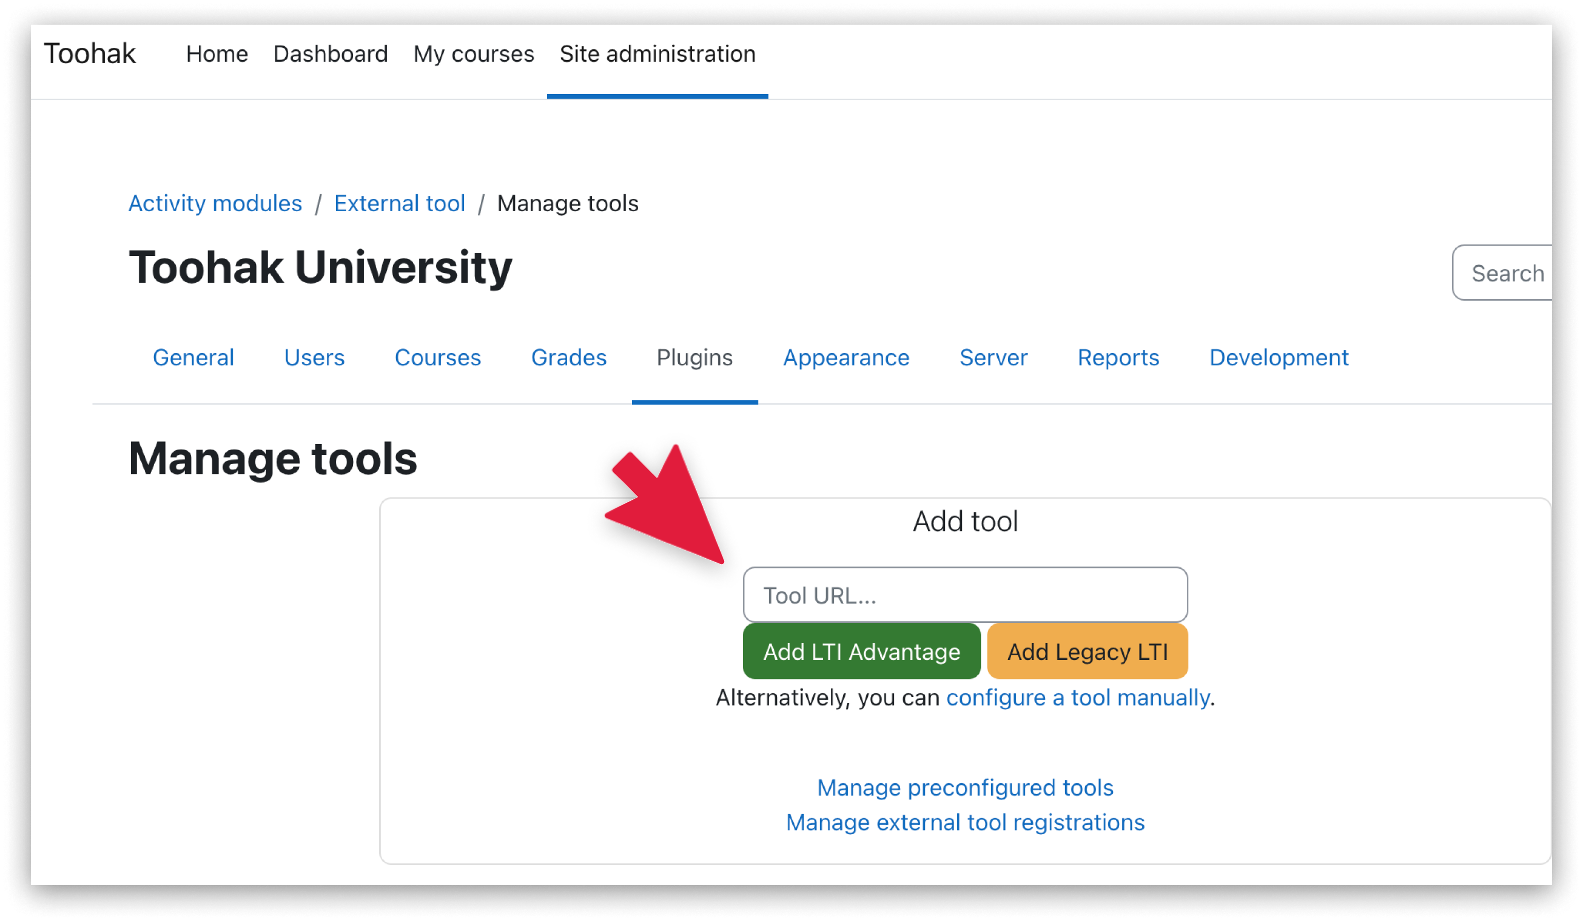Click the Toohak site logo text
Viewport: 1583px width, 922px height.
click(x=90, y=53)
